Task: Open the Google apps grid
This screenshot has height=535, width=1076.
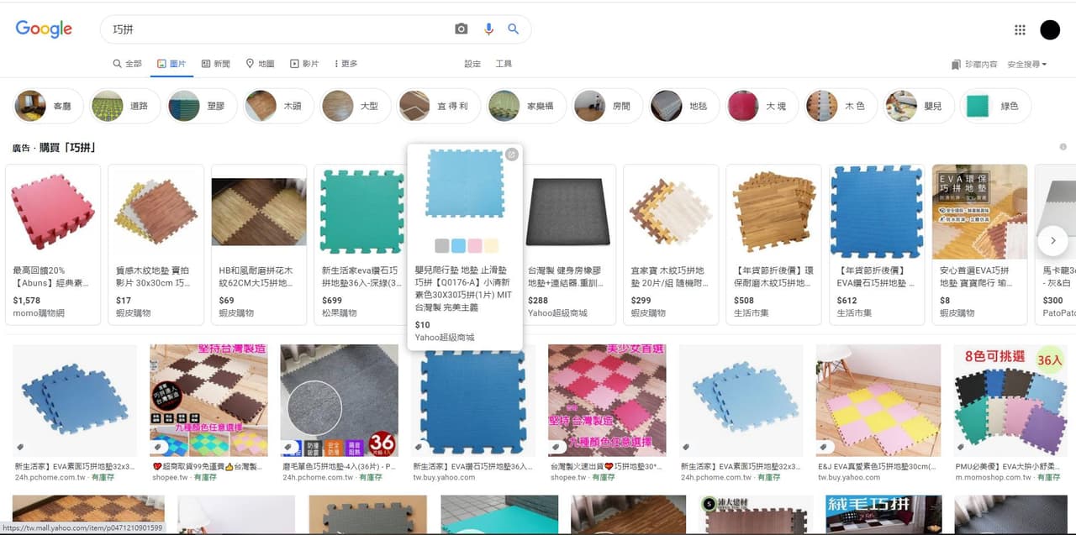Action: tap(1020, 29)
